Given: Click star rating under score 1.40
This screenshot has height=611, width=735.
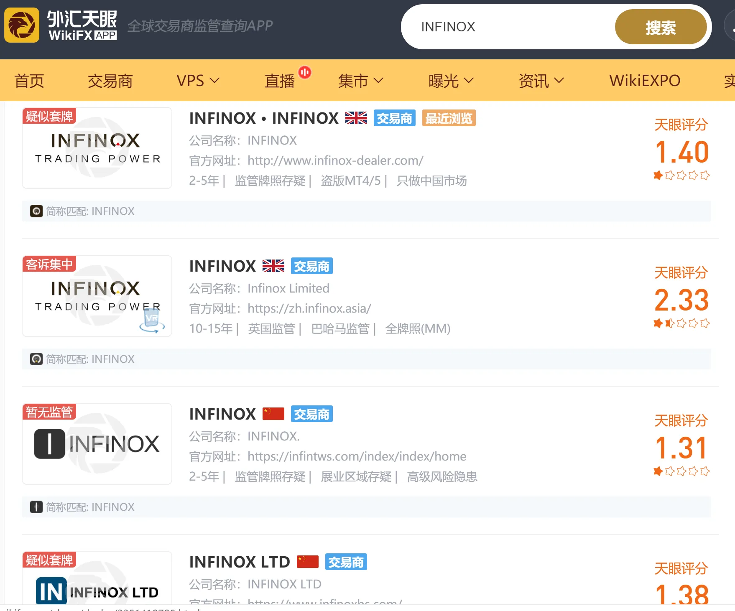Looking at the screenshot, I should (681, 176).
